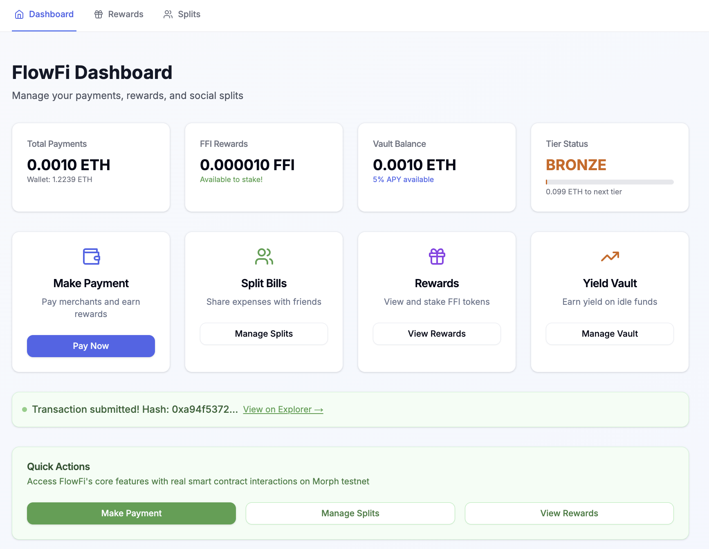Viewport: 709px width, 549px height.
Task: Click Manage Splits in Split Bills card
Action: [x=264, y=334]
